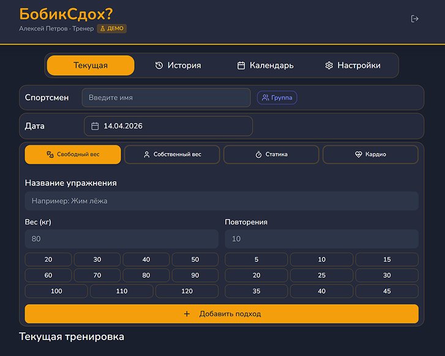Click the БобикСдох? logo title
The height and width of the screenshot is (356, 445).
[66, 14]
